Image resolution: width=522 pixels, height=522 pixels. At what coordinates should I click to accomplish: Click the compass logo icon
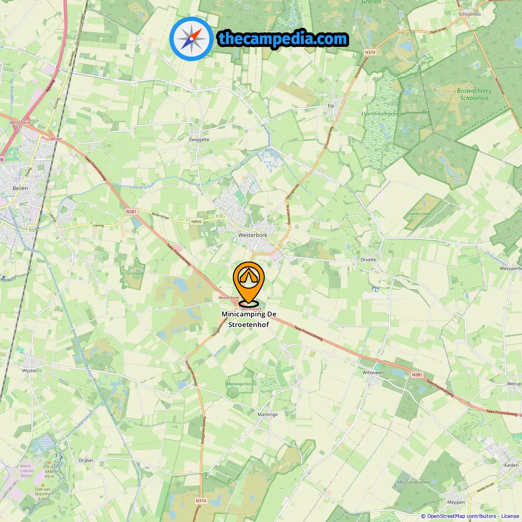coord(191,39)
